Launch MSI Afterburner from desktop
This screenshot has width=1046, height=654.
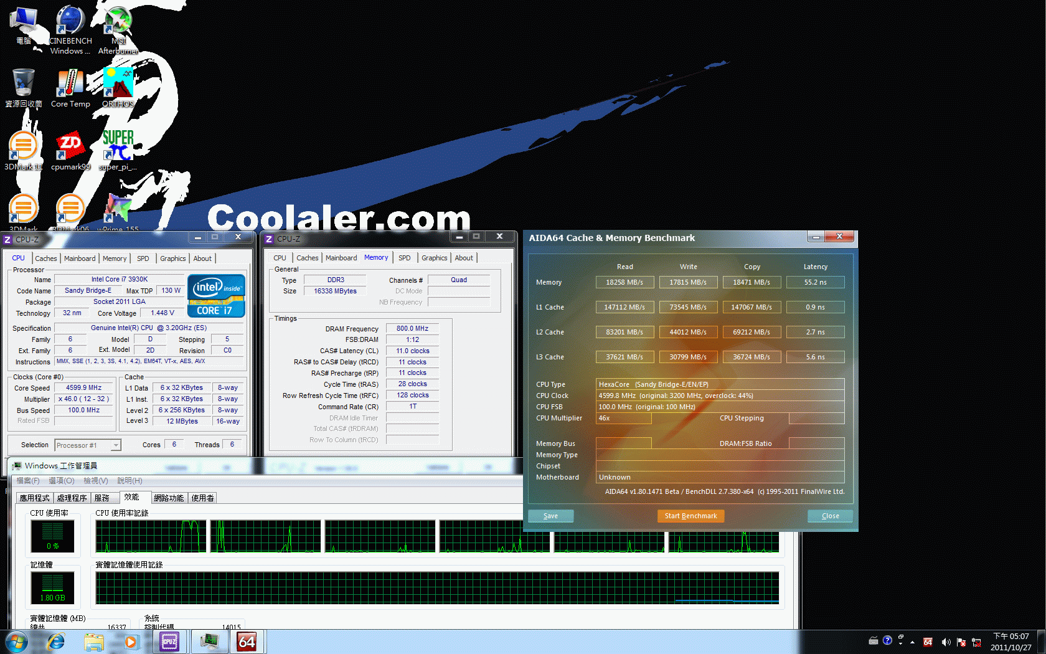[118, 30]
